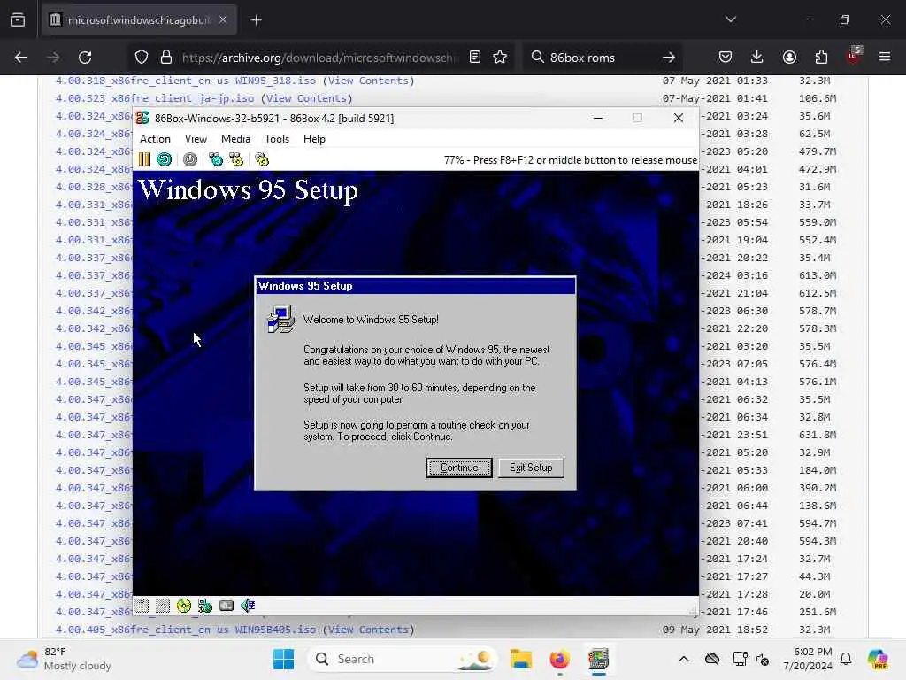
Task: Click Exit Setup button
Action: tap(531, 467)
